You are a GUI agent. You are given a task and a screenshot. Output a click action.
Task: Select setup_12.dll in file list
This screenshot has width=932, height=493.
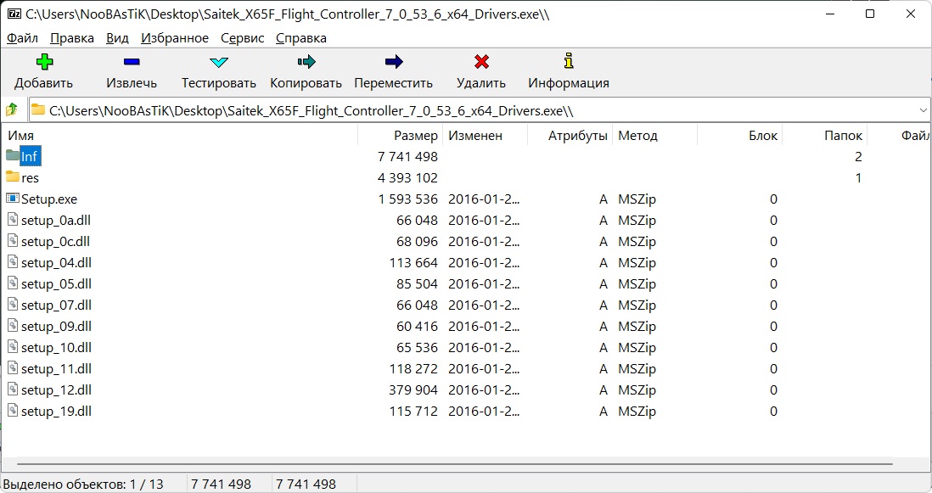[x=57, y=389]
